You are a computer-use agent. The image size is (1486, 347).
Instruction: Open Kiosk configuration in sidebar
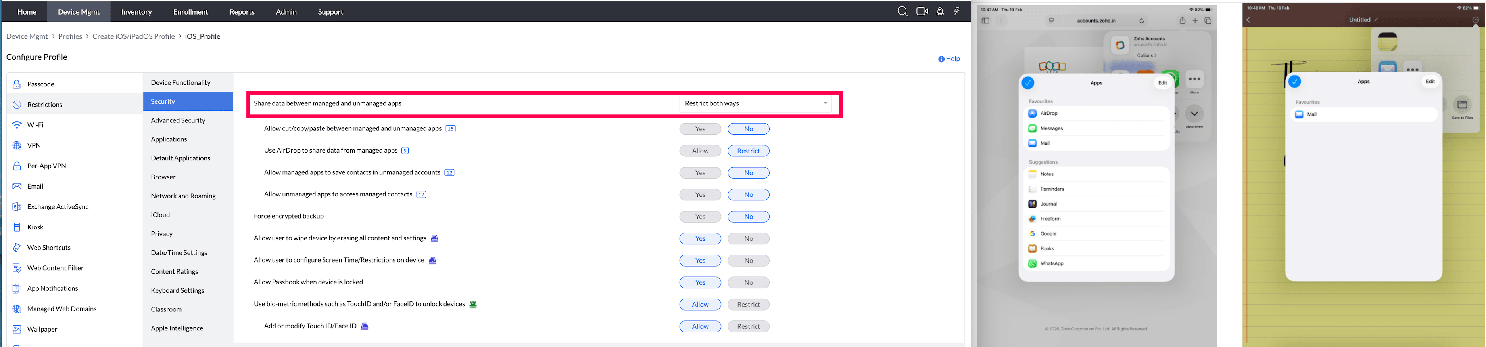75,227
